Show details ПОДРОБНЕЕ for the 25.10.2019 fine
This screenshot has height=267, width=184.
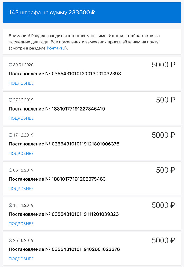[21, 259]
